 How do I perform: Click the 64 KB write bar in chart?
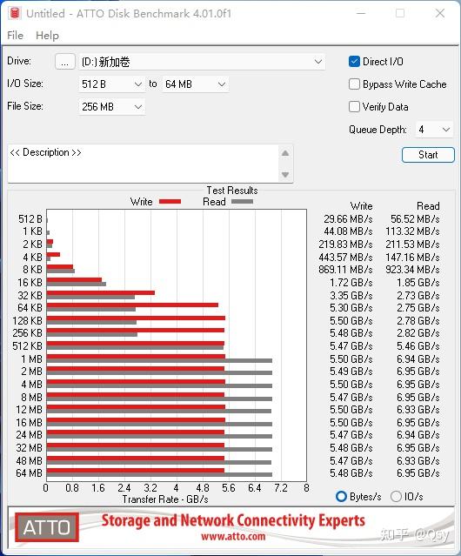coord(132,305)
